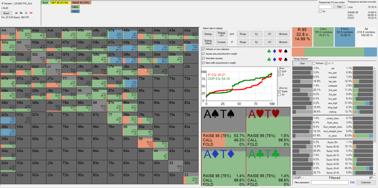Go to the Root node of the tree
The height and width of the screenshot is (188, 378).
45,3
